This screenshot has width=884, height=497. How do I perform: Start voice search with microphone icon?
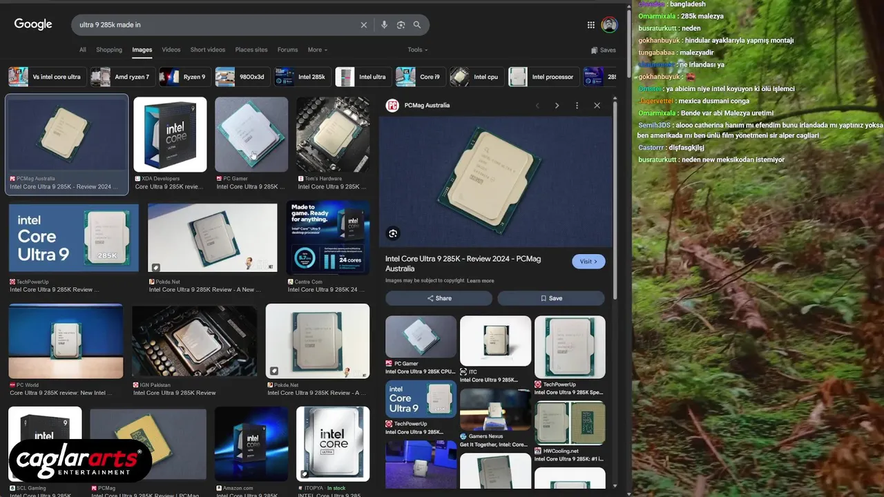coord(384,25)
